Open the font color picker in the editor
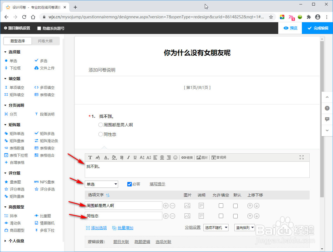The image size is (333, 252). [x=106, y=157]
